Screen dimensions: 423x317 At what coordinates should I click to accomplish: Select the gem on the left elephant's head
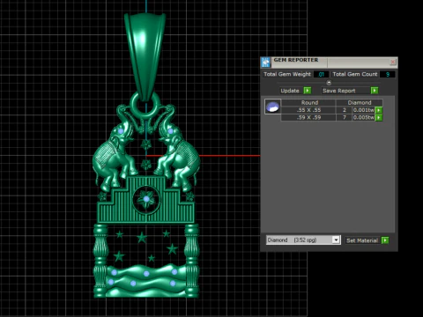point(121,131)
